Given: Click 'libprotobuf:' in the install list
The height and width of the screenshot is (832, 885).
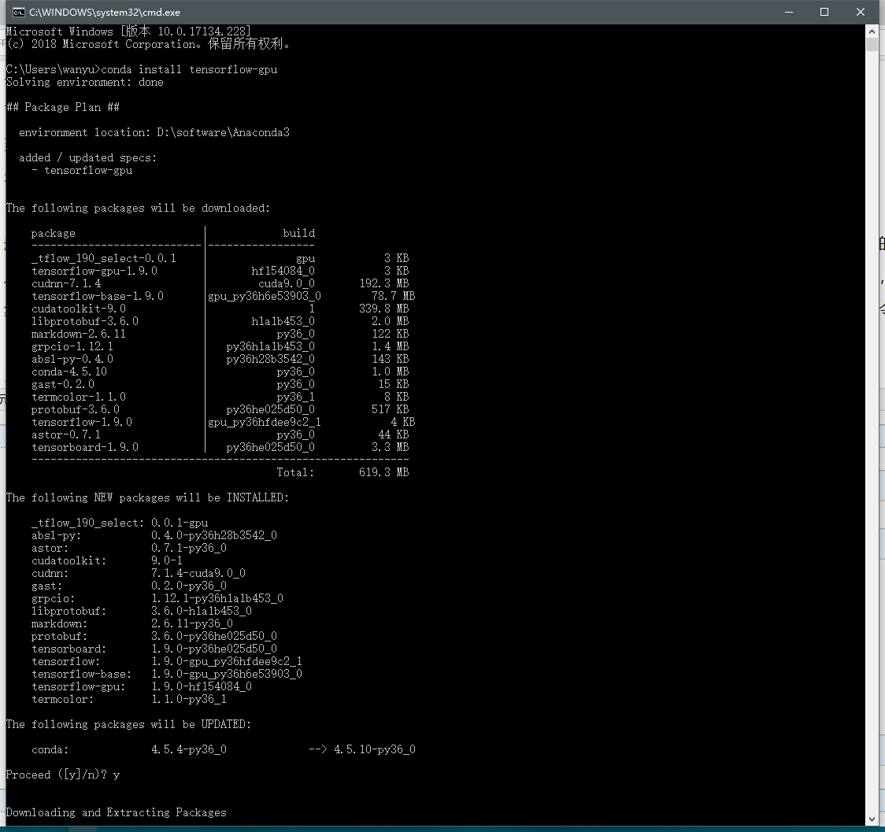Looking at the screenshot, I should pos(69,611).
